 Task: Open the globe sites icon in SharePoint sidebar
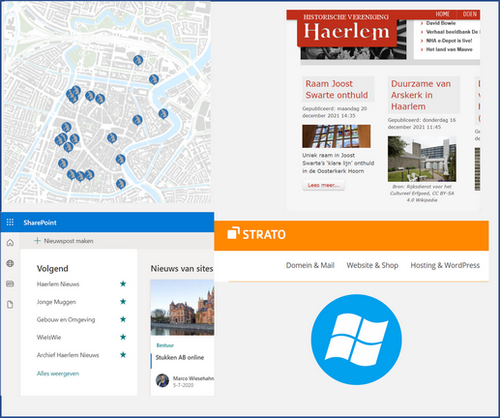10,263
